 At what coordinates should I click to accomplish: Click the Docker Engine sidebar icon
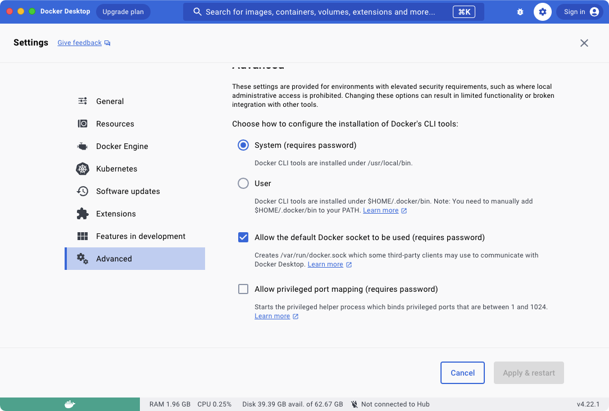coord(83,146)
